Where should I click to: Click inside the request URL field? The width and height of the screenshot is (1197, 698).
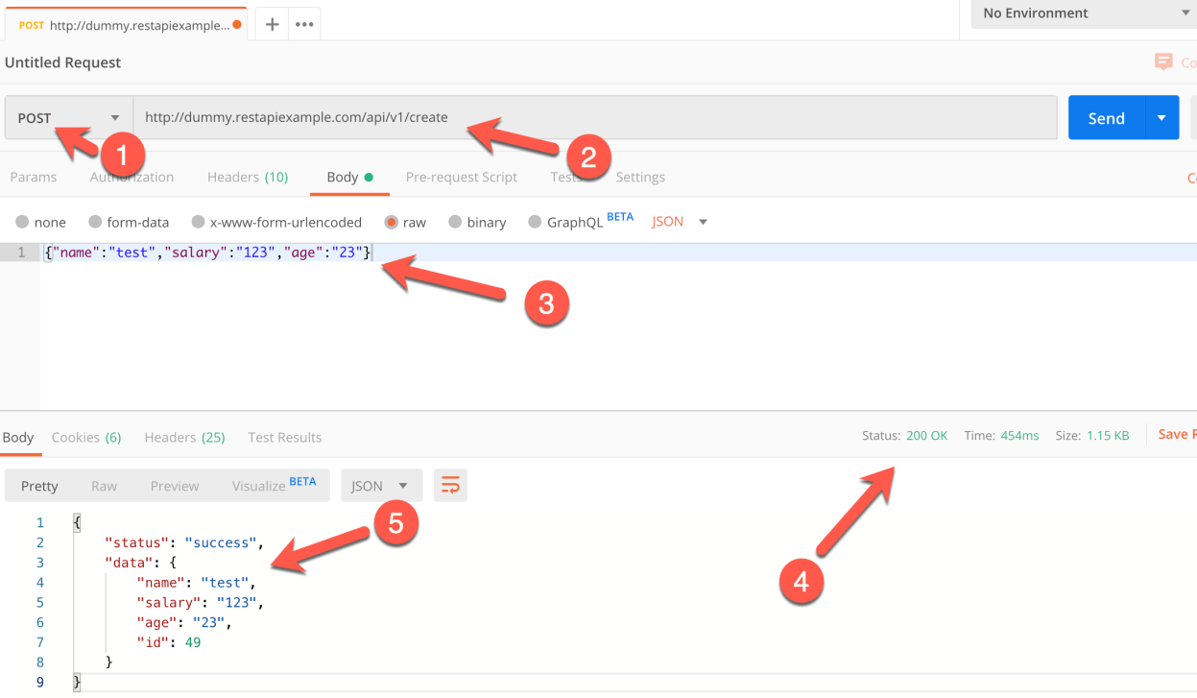point(595,118)
